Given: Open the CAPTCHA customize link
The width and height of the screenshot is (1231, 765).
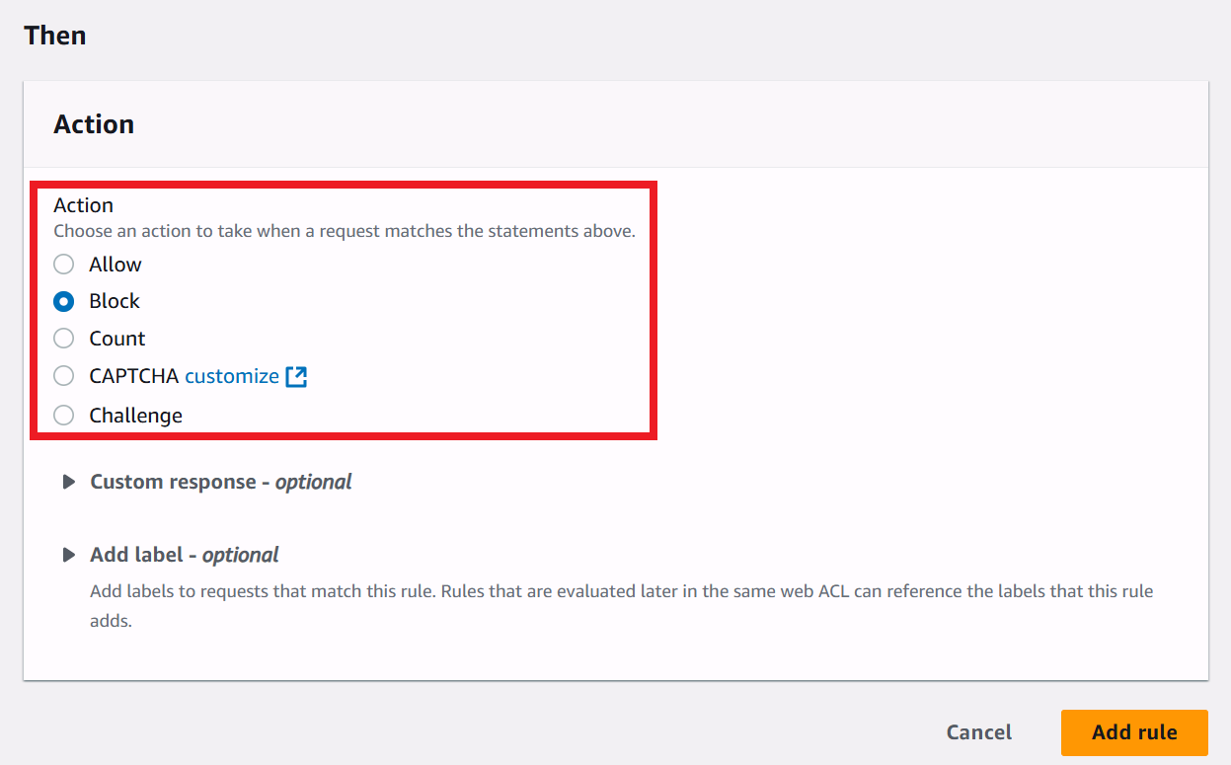Looking at the screenshot, I should click(232, 376).
